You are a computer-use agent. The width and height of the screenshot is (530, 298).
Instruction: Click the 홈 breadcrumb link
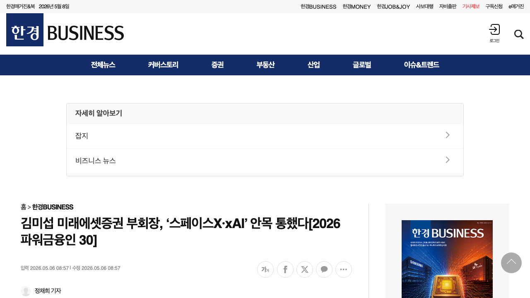click(23, 207)
